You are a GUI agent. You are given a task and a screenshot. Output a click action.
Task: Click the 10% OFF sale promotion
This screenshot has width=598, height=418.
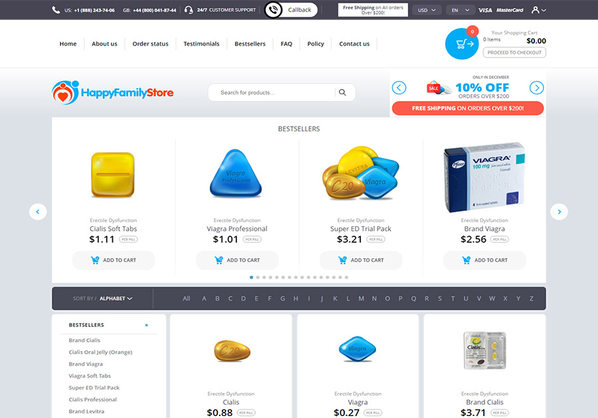click(x=468, y=88)
